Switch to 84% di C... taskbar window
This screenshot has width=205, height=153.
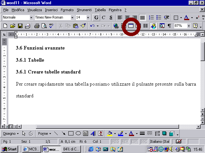pos(71,149)
